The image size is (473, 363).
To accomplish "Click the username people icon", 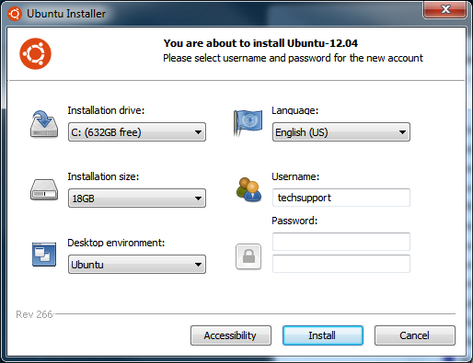I will [x=248, y=190].
